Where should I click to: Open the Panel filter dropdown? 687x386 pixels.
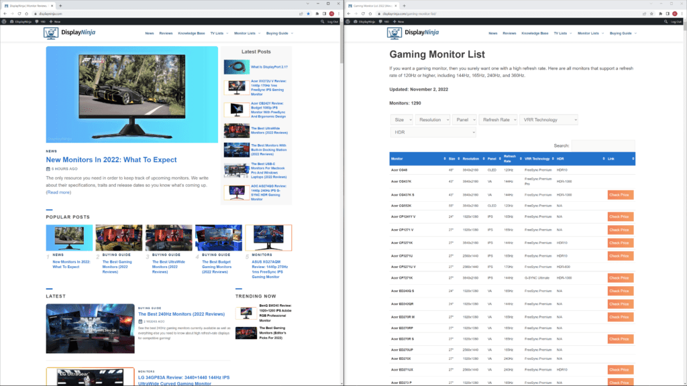coord(465,119)
